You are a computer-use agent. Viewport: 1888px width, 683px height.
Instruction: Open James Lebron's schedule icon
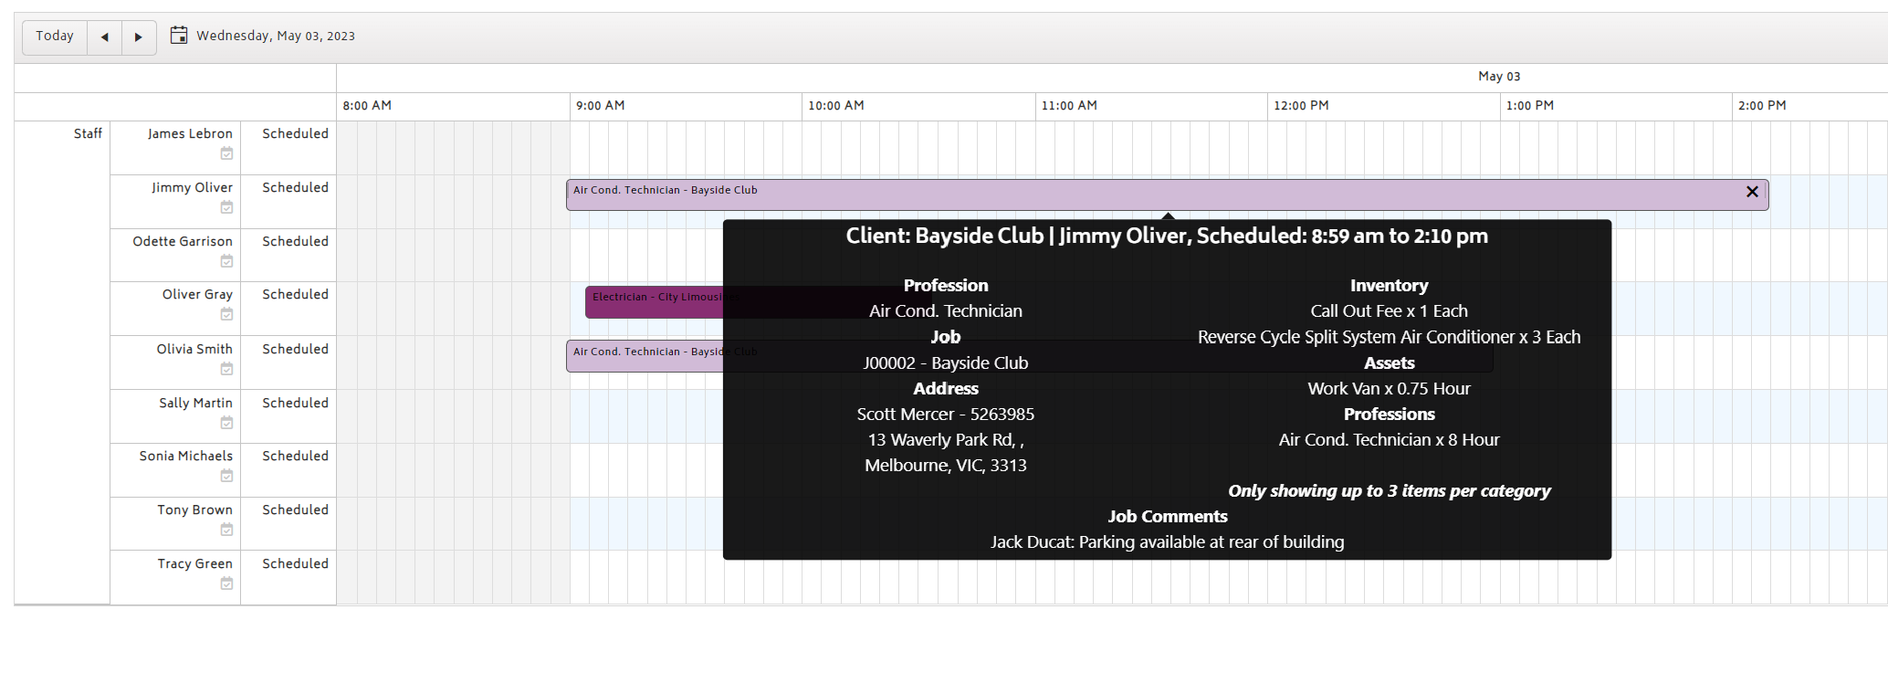[226, 153]
